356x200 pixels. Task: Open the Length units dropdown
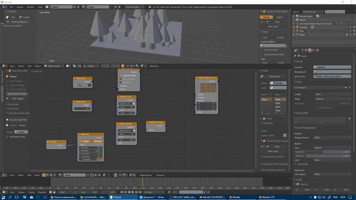pyautogui.click(x=333, y=94)
